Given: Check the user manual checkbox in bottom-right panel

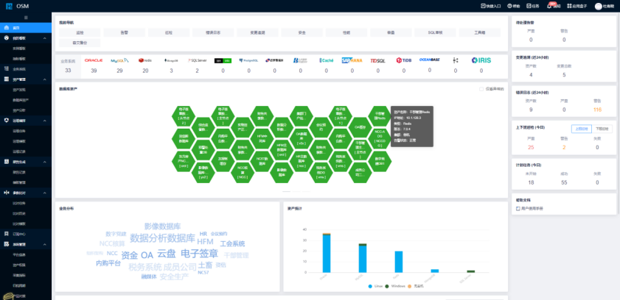Looking at the screenshot, I should (x=519, y=208).
